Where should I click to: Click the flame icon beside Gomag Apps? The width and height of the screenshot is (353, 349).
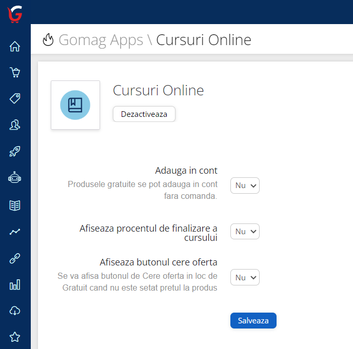[x=48, y=39]
